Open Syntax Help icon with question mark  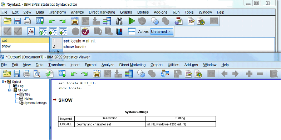coord(179,21)
